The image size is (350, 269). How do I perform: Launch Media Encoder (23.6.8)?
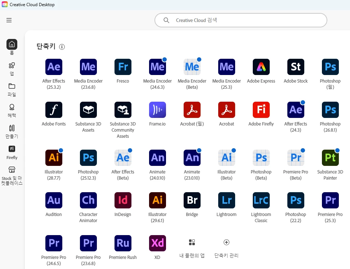pyautogui.click(x=88, y=67)
